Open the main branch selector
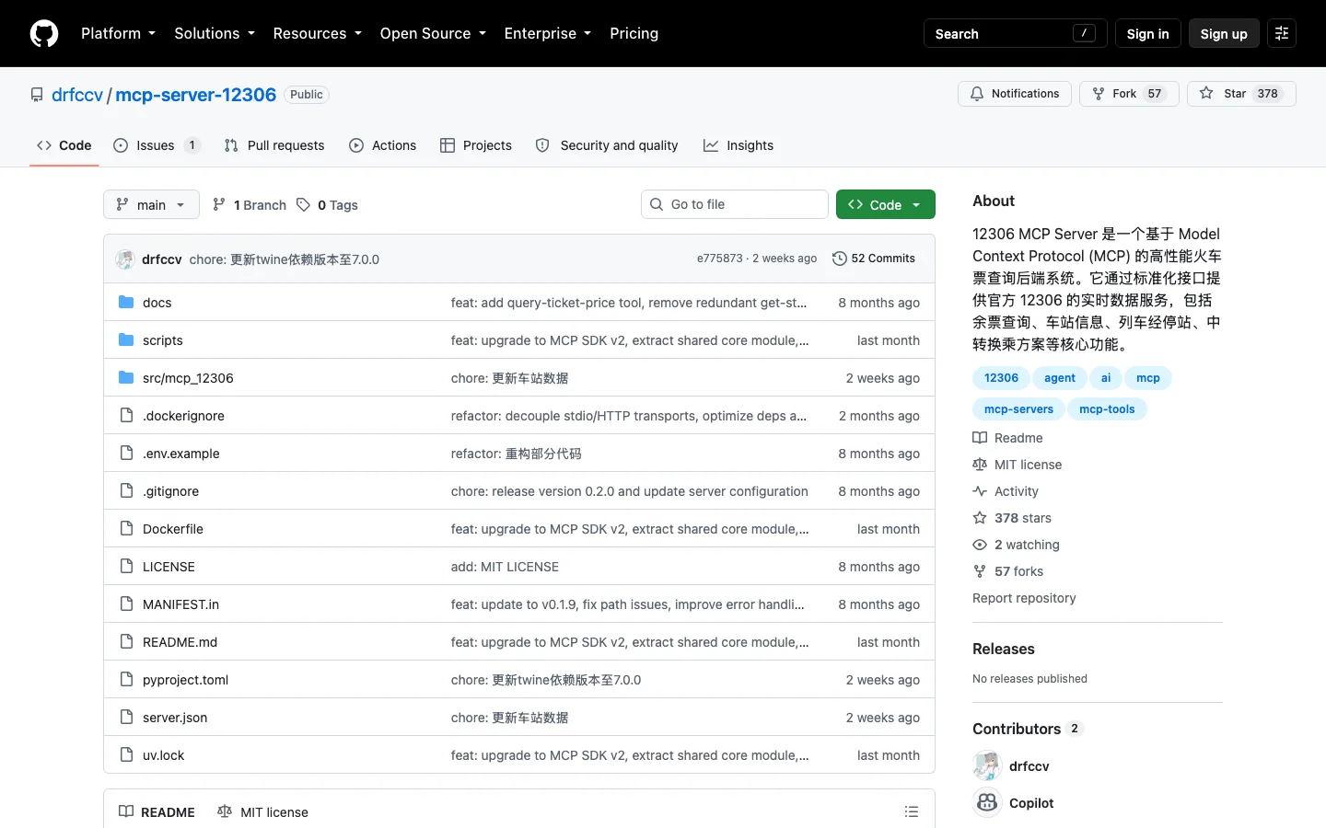This screenshot has width=1326, height=828. click(x=151, y=204)
